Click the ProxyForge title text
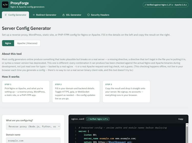This screenshot has height=143, width=192. [x=20, y=3]
